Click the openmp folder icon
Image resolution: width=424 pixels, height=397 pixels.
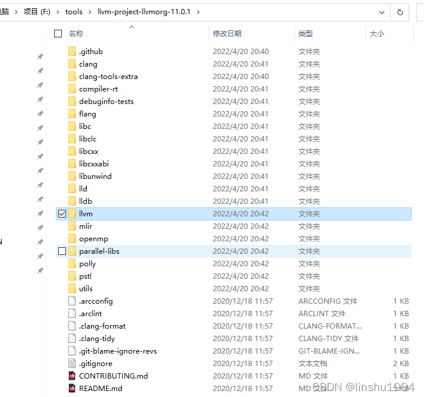point(72,238)
